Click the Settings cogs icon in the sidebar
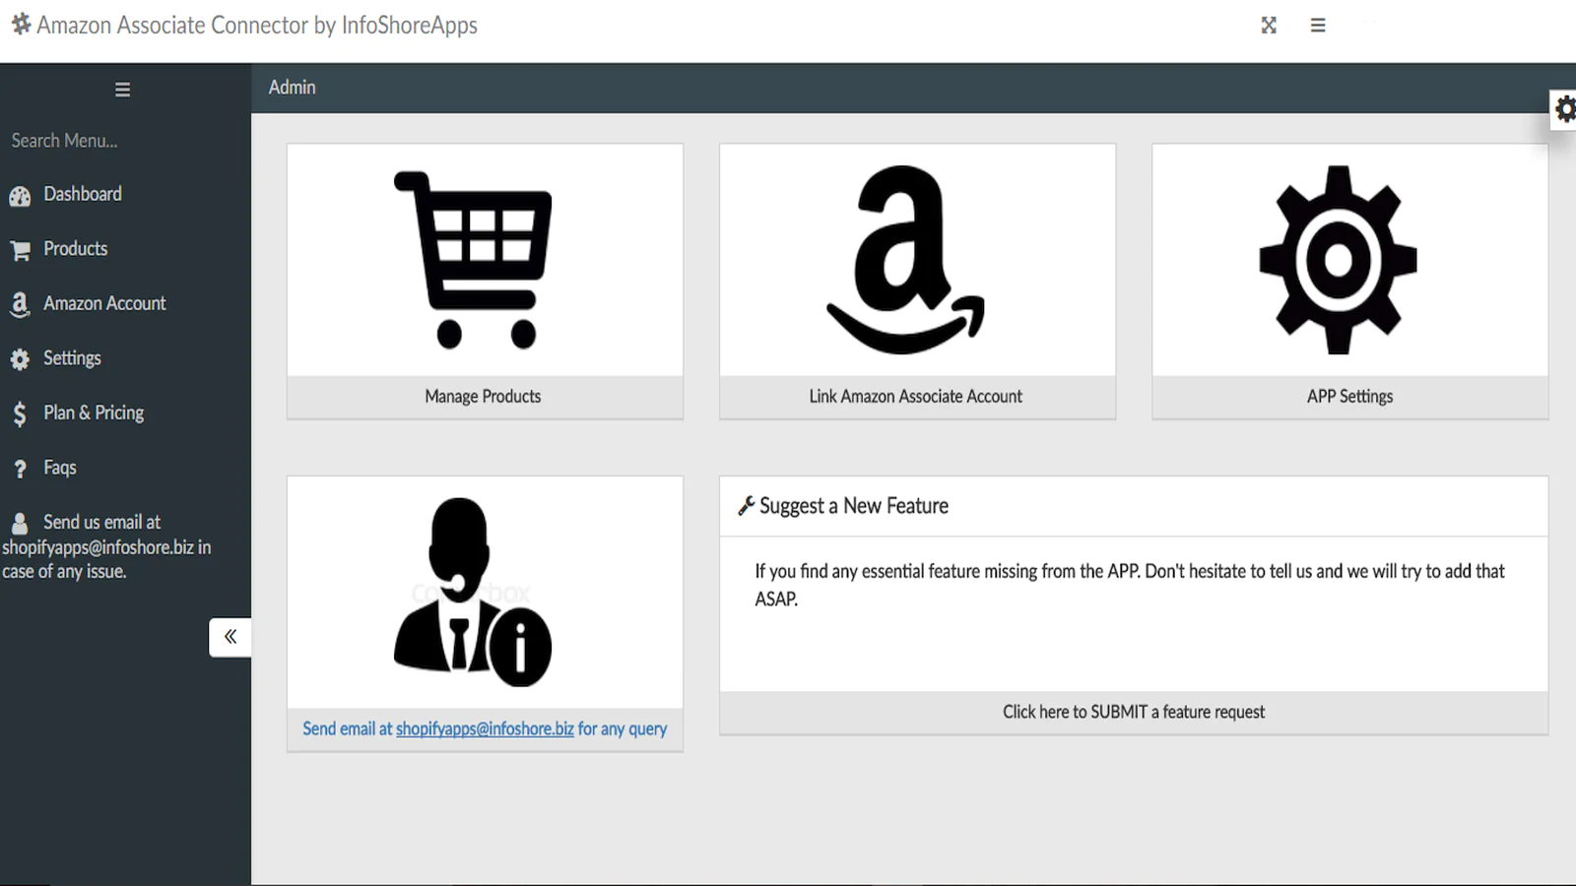Screen dimensions: 1576x886 (x=20, y=359)
